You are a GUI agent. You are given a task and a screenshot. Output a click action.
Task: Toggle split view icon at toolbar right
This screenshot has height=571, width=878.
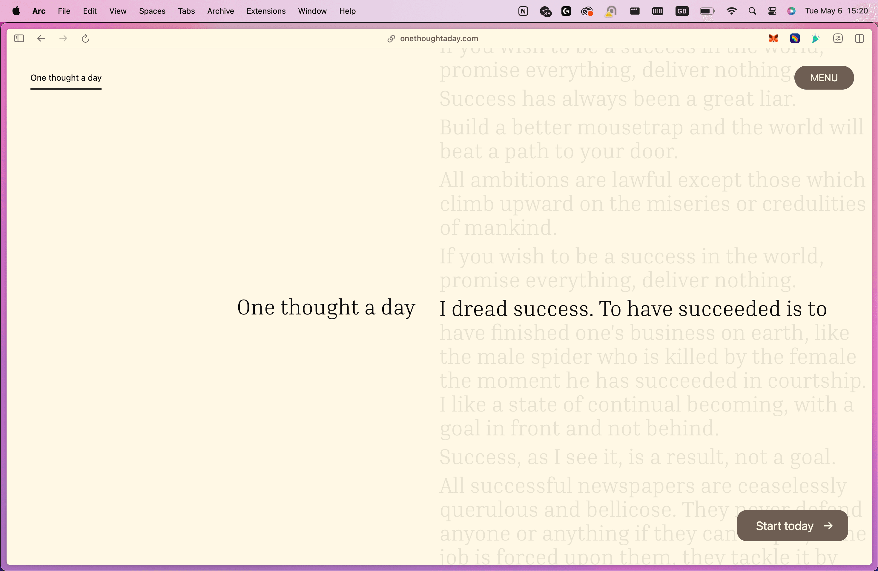click(859, 38)
